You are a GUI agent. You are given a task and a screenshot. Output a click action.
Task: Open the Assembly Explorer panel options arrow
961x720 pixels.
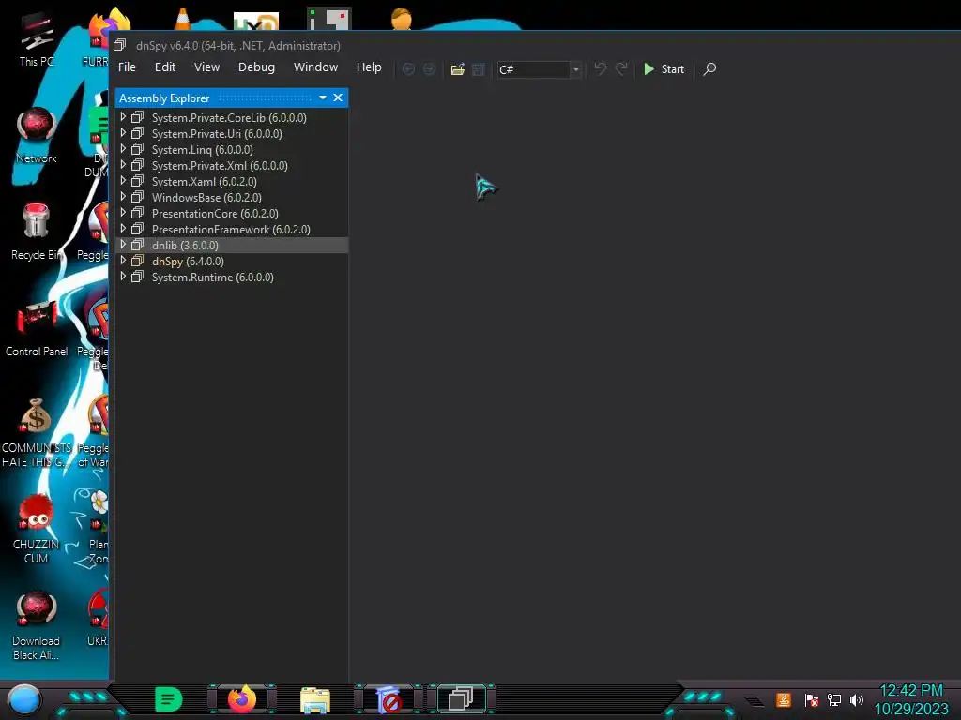point(323,97)
